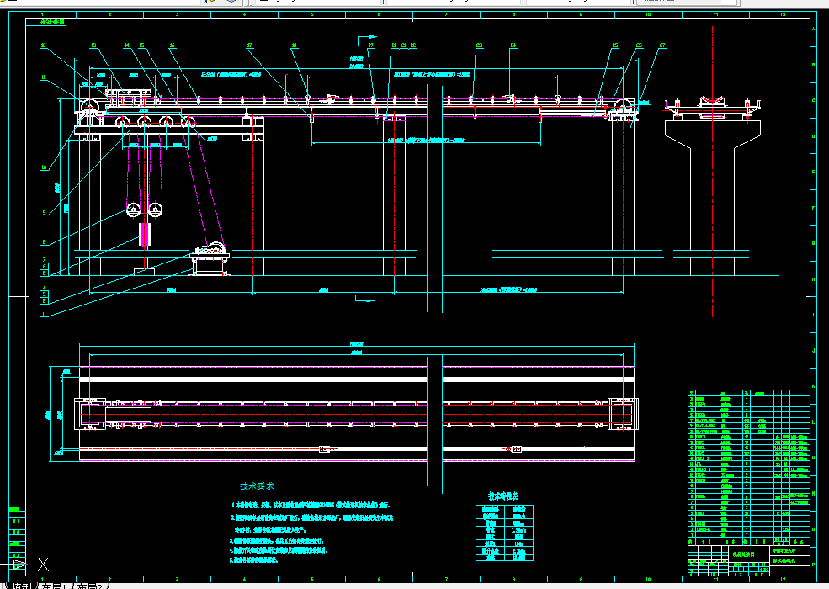Click part balloon number 12

tap(44, 45)
